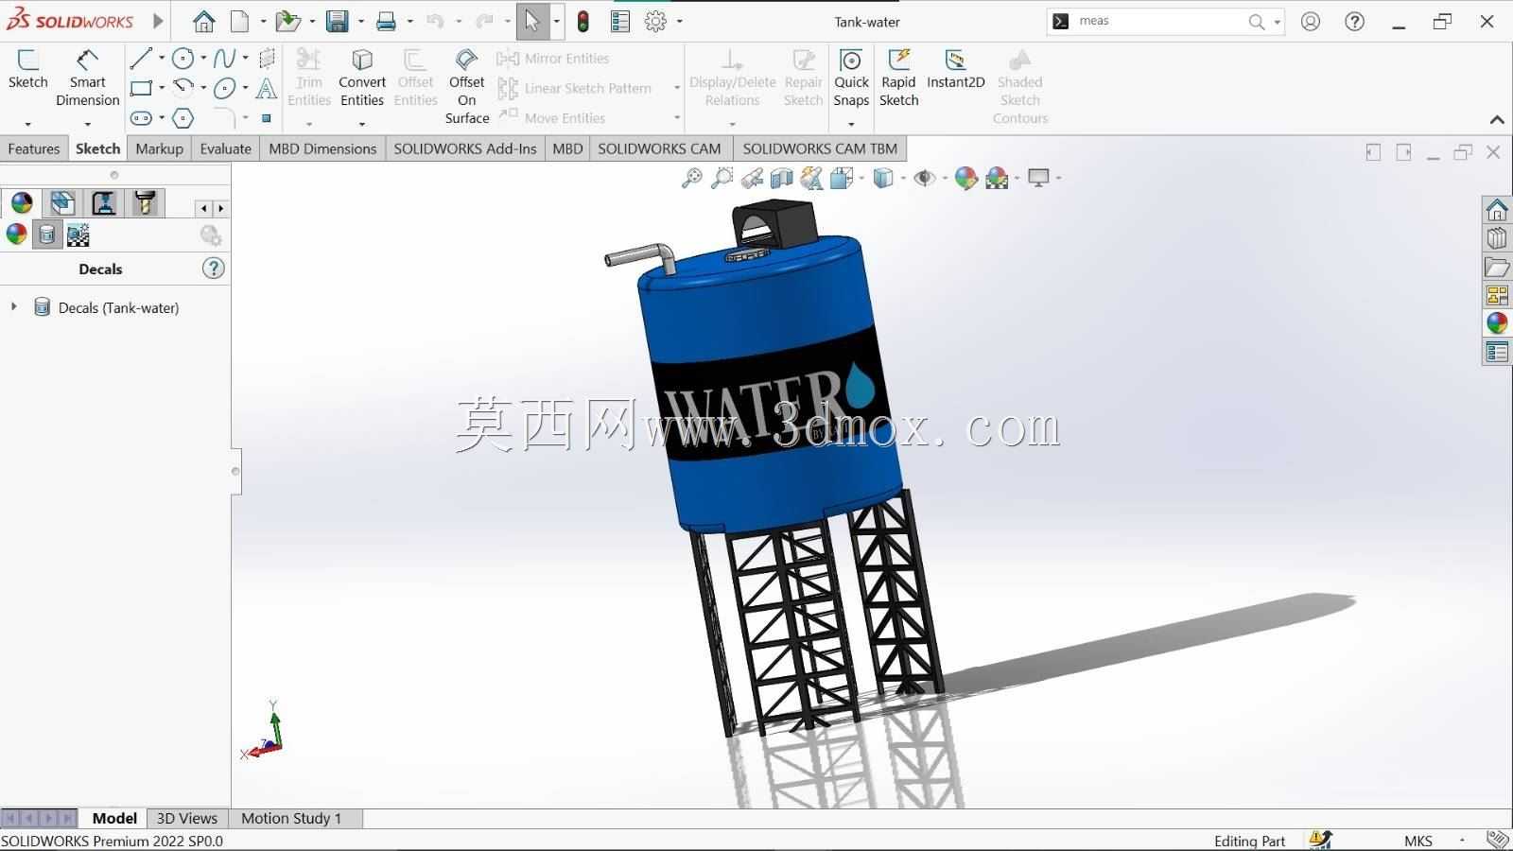Viewport: 1513px width, 851px height.
Task: Select the Spline sketch tool
Action: pos(224,59)
